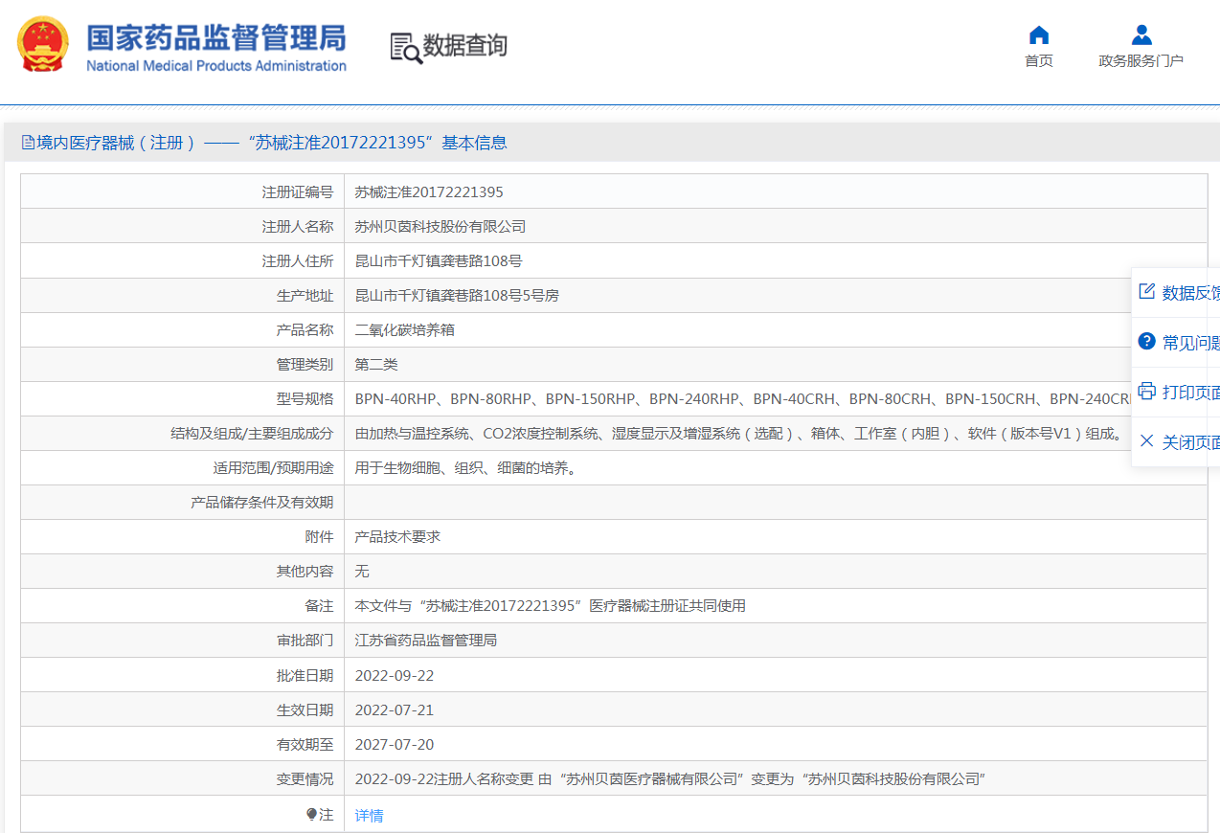The height and width of the screenshot is (833, 1220).
Task: Go to 首页 home icon
Action: [x=1039, y=35]
